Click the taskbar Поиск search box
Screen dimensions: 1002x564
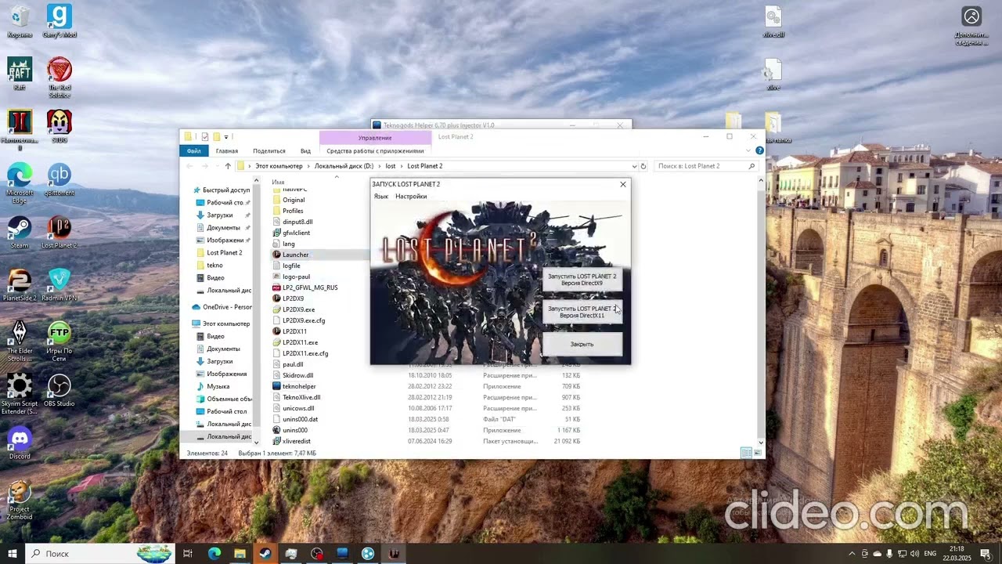(x=100, y=553)
